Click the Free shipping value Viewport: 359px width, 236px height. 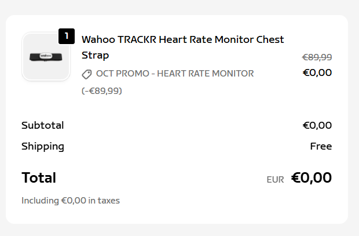click(321, 146)
